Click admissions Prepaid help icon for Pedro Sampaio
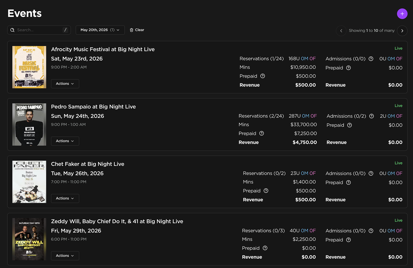This screenshot has height=268, width=413. (x=349, y=125)
